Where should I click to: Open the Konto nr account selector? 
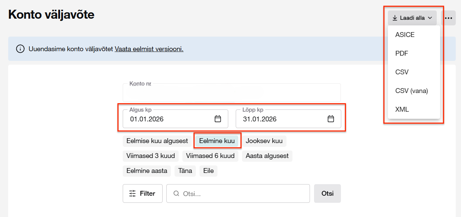point(231,92)
